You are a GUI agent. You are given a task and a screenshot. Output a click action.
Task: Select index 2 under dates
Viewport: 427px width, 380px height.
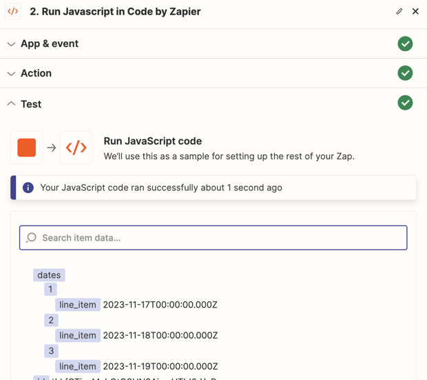pyautogui.click(x=51, y=320)
